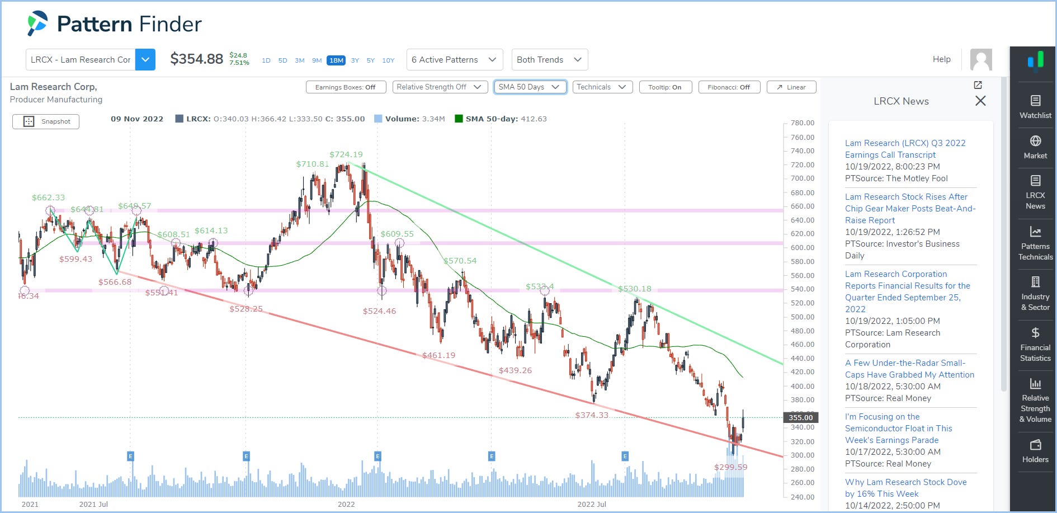Open Reports Financial Results article
Screen dimensions: 1057x513
point(908,291)
